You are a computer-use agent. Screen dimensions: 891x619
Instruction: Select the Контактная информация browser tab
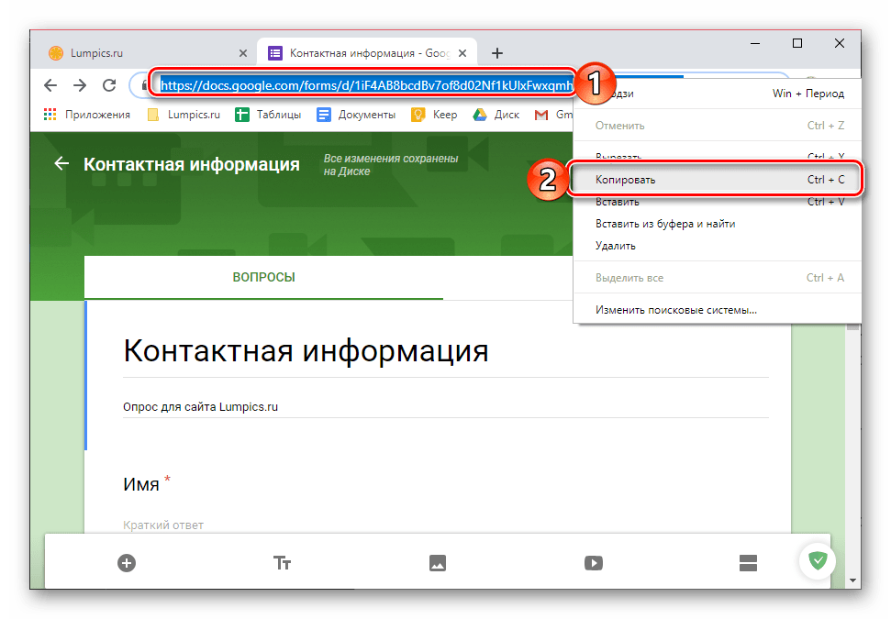click(367, 53)
